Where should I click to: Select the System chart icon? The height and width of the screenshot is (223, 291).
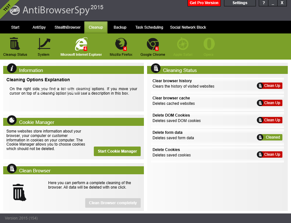coord(44,44)
